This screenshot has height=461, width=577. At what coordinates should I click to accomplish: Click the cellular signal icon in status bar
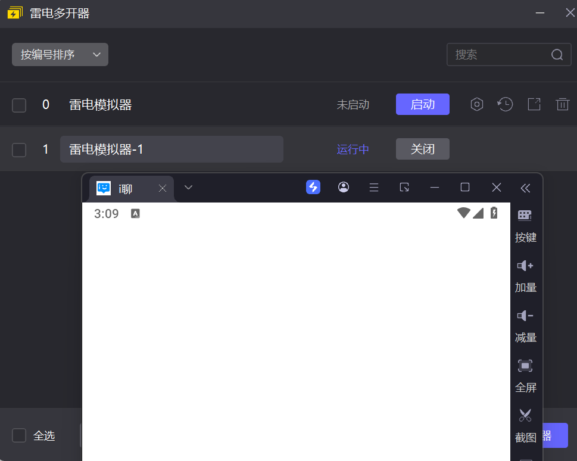[478, 213]
